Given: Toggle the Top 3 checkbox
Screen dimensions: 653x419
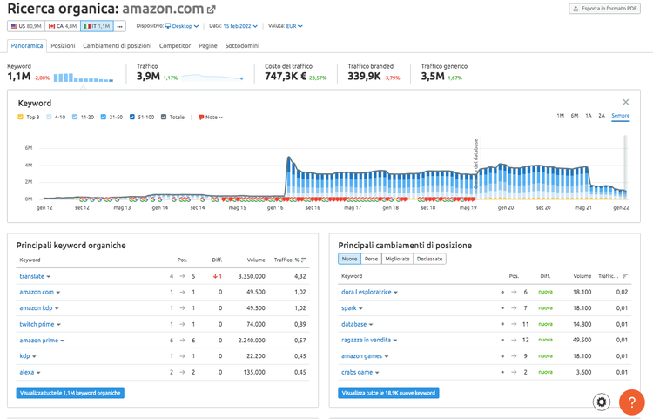Looking at the screenshot, I should (20, 117).
